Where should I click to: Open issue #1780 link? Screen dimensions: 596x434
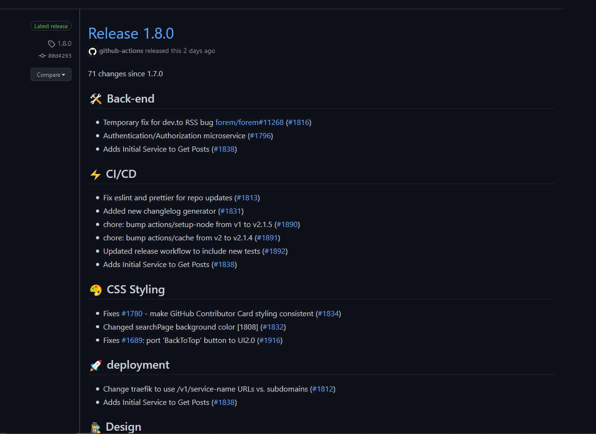[132, 314]
